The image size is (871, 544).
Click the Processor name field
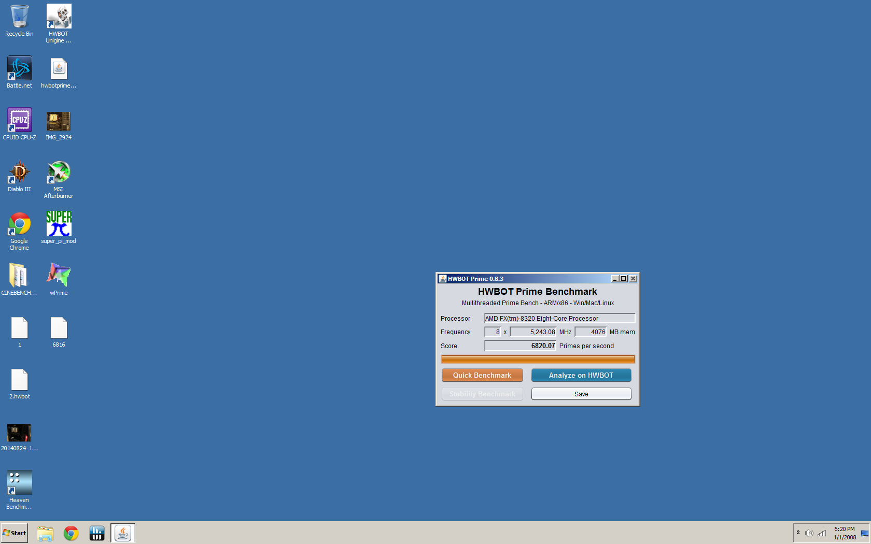(559, 318)
